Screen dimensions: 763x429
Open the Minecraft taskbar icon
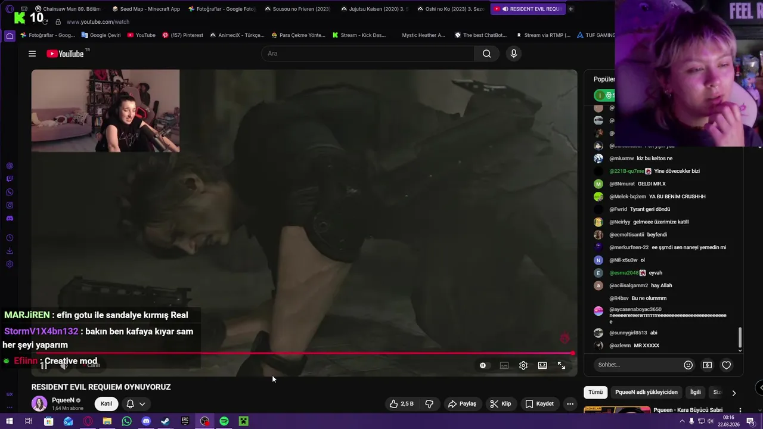click(x=244, y=421)
